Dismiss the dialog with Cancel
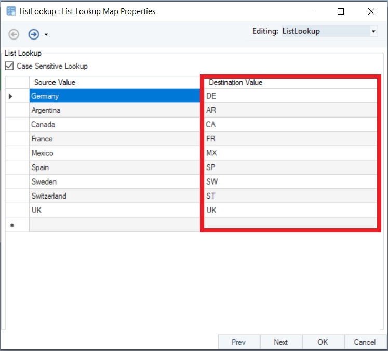Screen dimensions: 388x351 [364, 342]
